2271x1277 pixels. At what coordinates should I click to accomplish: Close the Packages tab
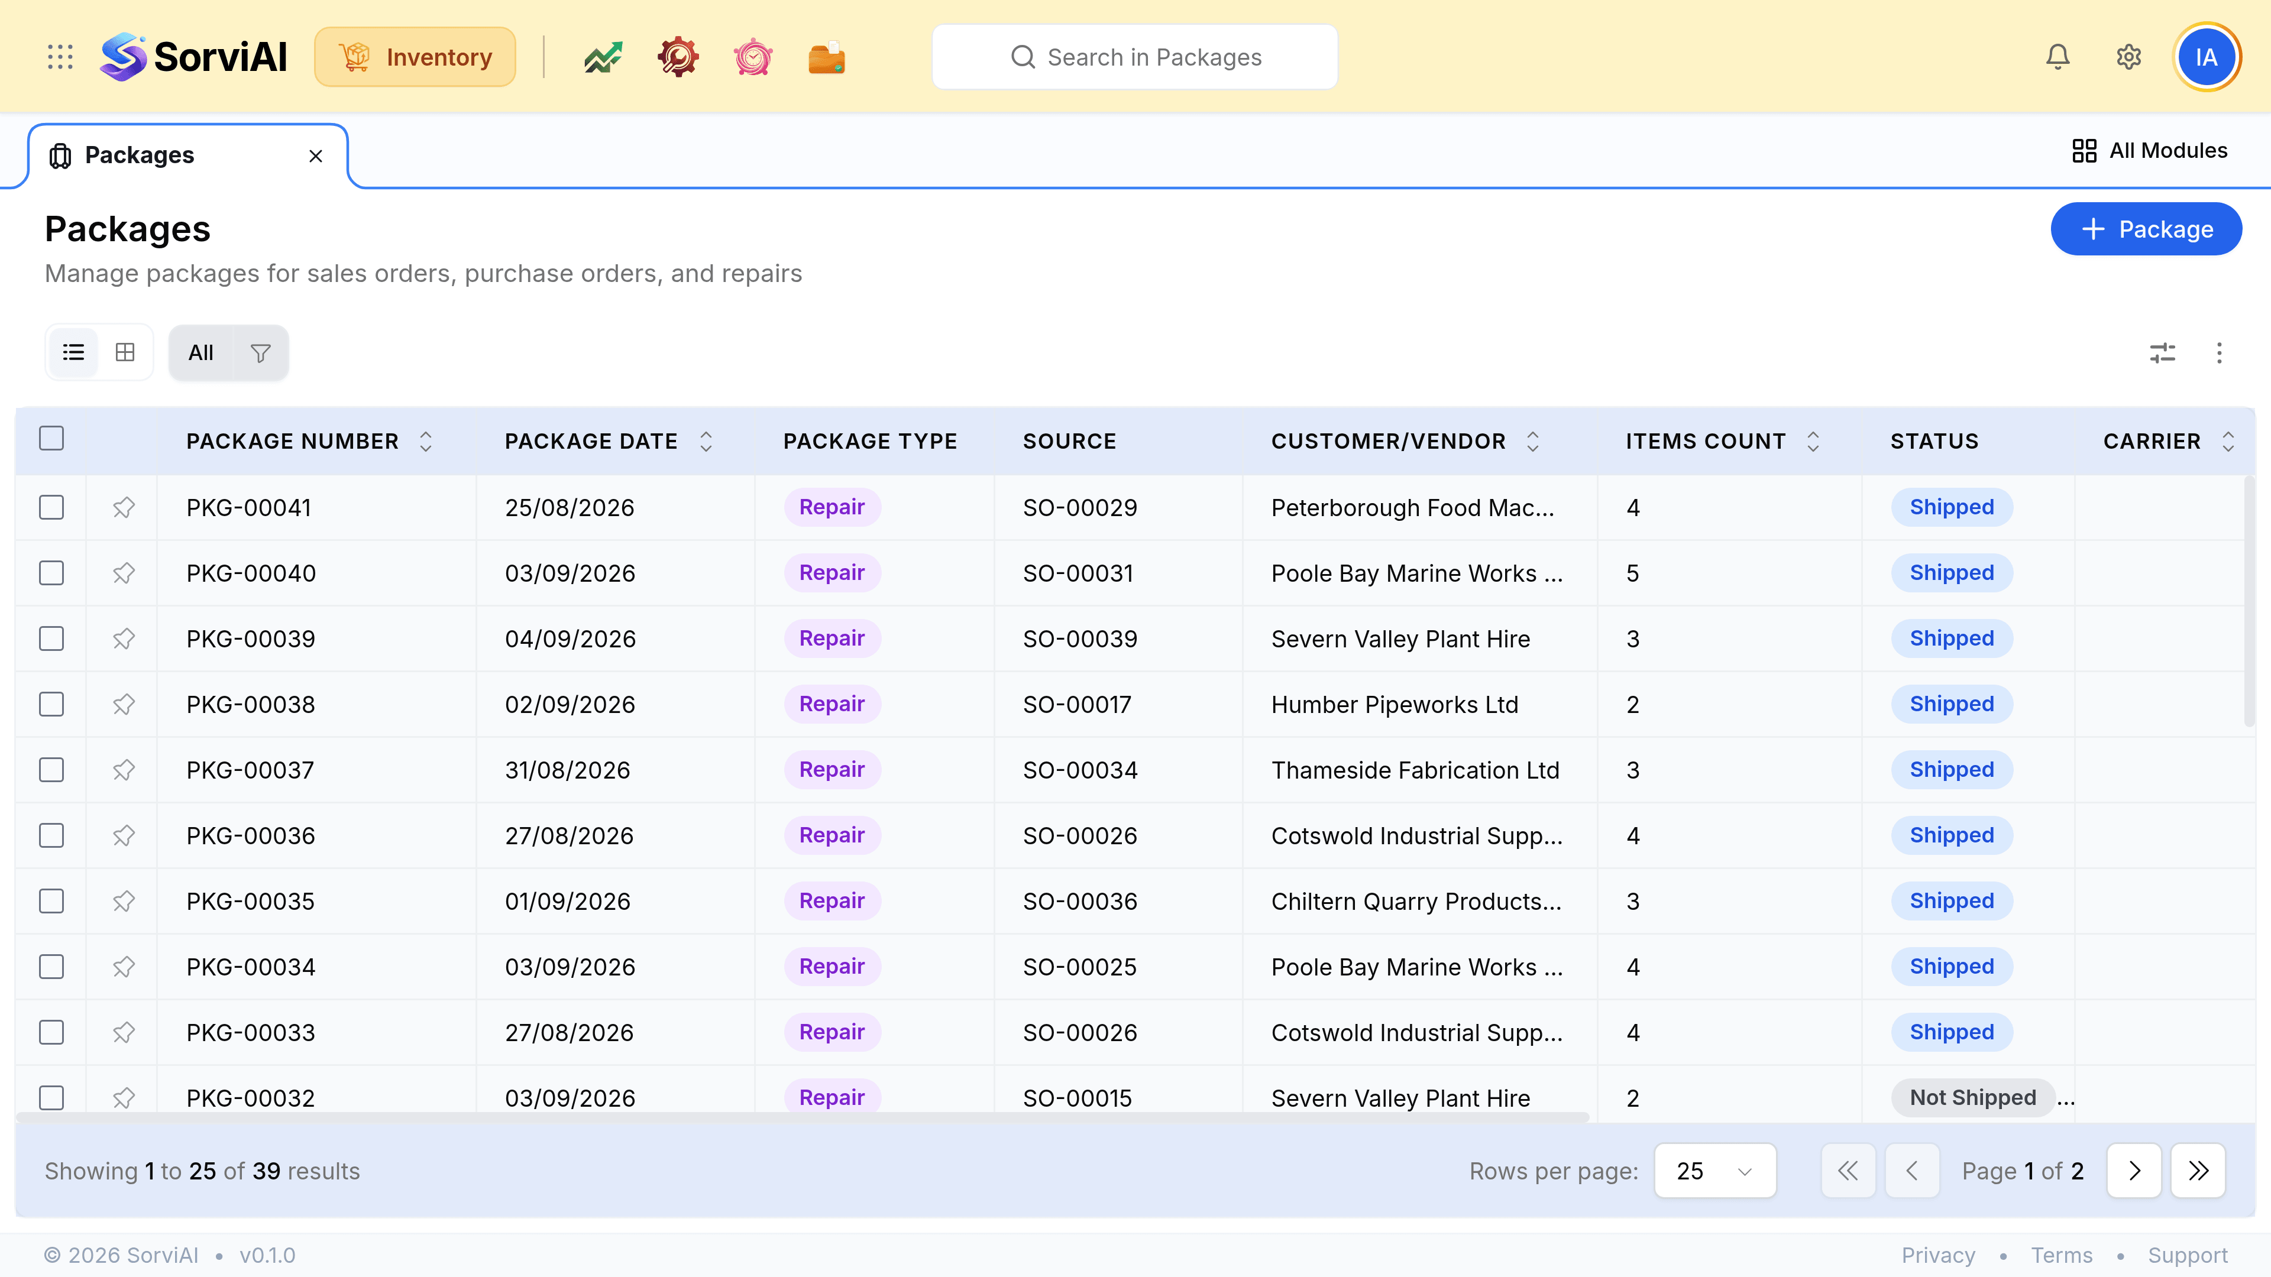316,156
